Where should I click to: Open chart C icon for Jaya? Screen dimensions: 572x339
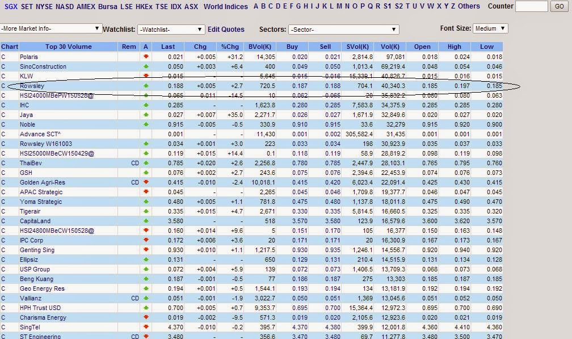tap(3, 115)
